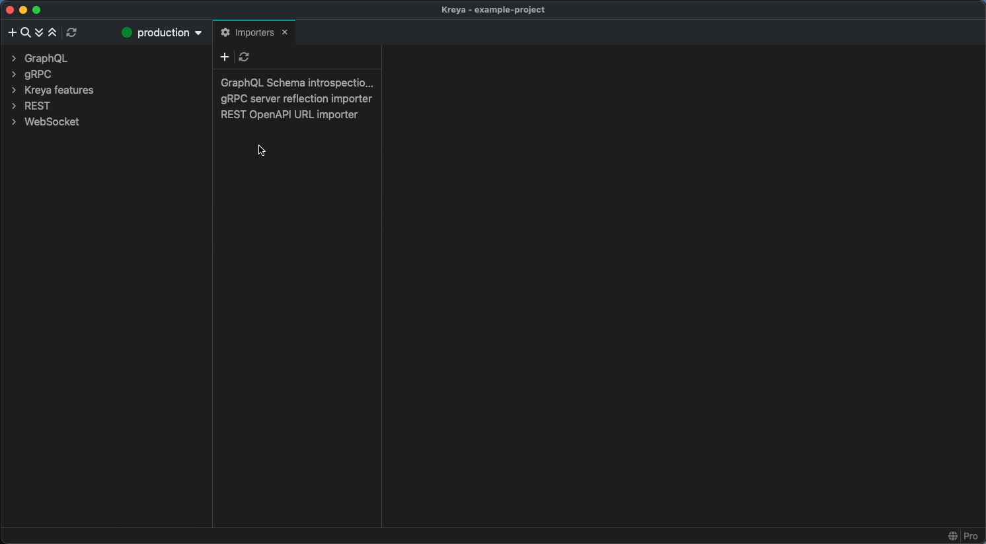The width and height of the screenshot is (986, 544).
Task: Add a new importer with the plus icon
Action: (225, 57)
